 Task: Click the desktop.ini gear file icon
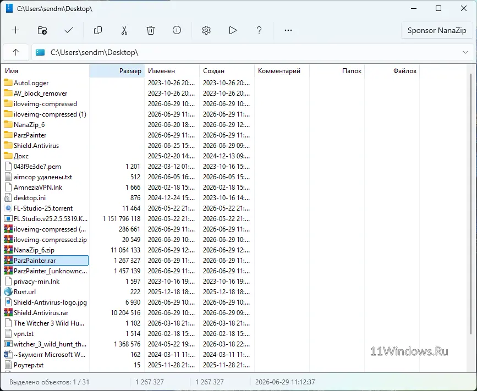(x=8, y=198)
